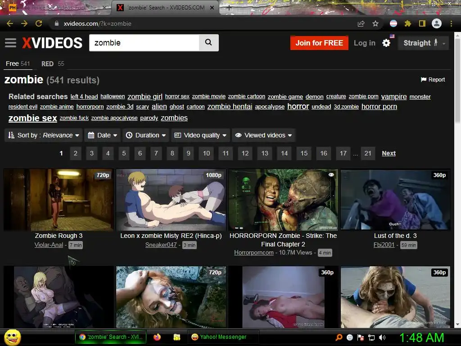Screen dimensions: 461x346
Task: Select the 'left 4 head' related search
Action: point(84,96)
